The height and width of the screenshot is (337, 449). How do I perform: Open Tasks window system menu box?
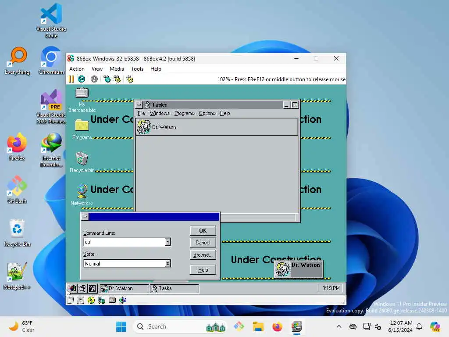point(139,104)
